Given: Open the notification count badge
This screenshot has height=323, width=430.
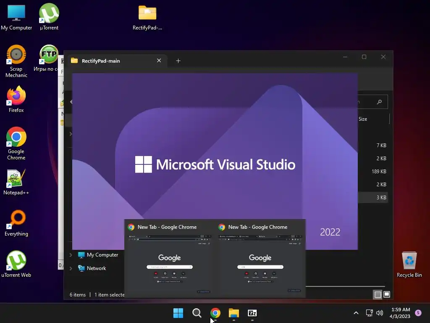Looking at the screenshot, I should [418, 313].
